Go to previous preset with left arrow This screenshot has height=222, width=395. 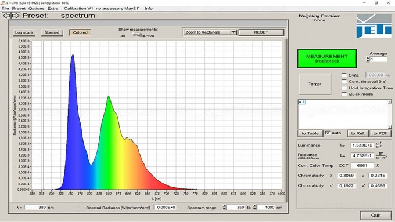click(x=6, y=16)
